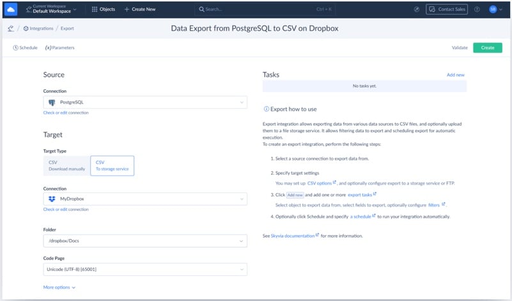Click Add new tasks link
This screenshot has width=512, height=301.
click(455, 75)
